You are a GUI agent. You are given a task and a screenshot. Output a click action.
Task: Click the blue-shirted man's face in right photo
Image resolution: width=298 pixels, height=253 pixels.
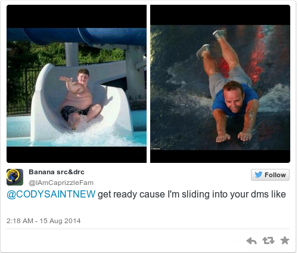(233, 97)
